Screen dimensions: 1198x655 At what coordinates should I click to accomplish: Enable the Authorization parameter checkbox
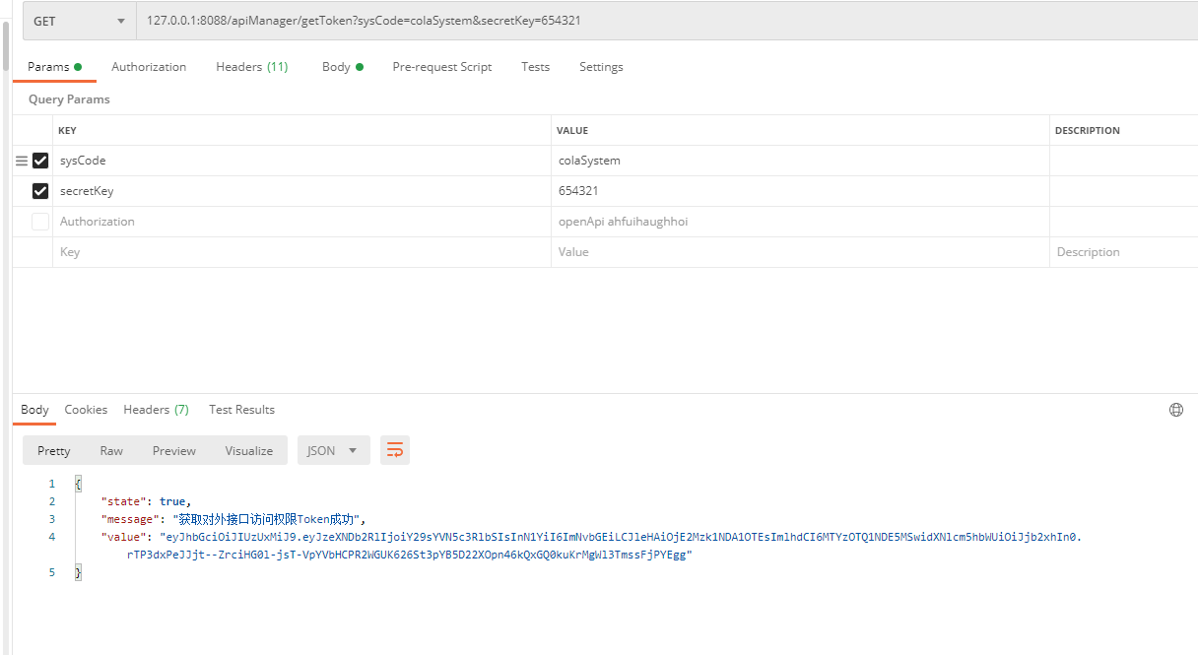tap(40, 222)
